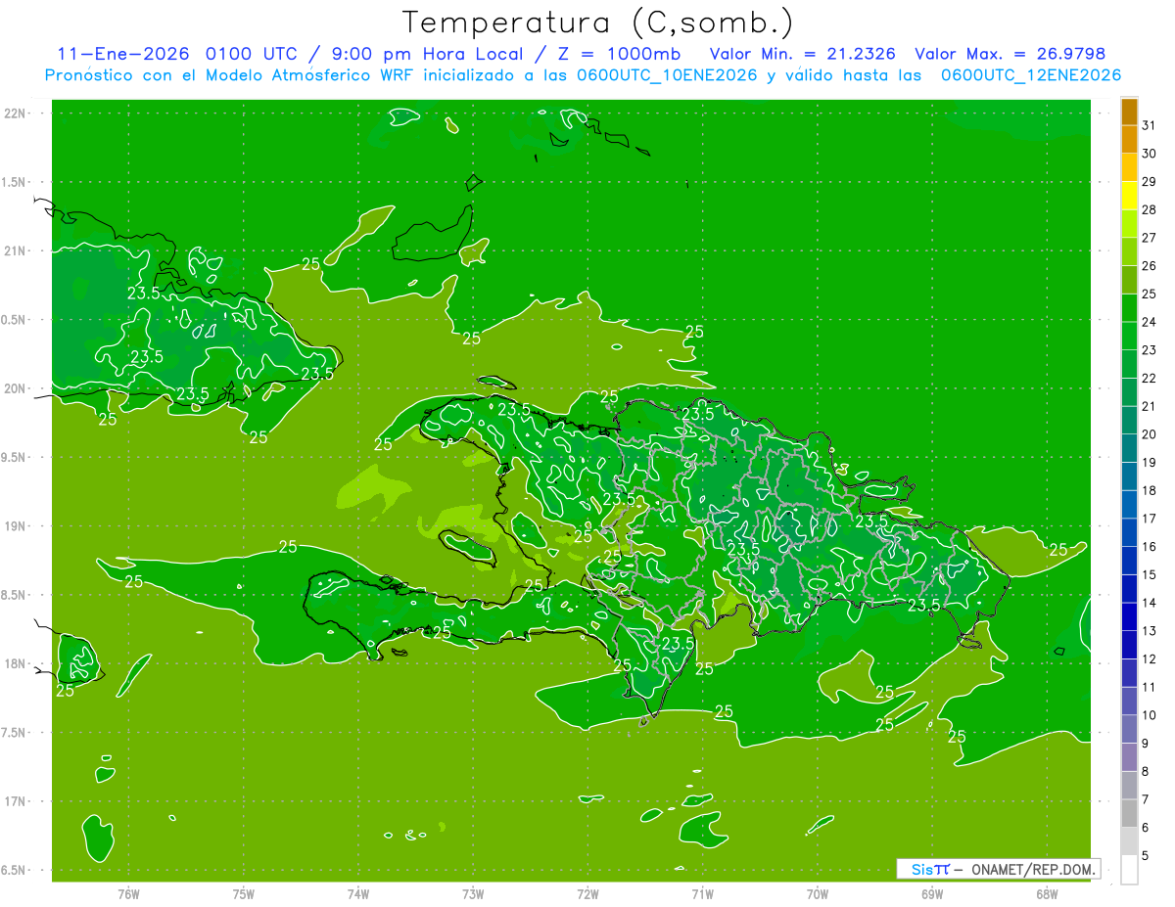This screenshot has height=907, width=1175.
Task: Click legend value 20
Action: [x=1150, y=434]
